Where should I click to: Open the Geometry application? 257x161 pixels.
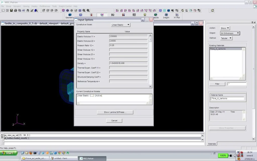tap(70, 16)
